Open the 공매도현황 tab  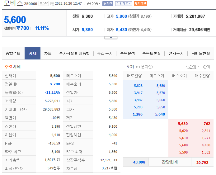pyautogui.click(x=201, y=53)
